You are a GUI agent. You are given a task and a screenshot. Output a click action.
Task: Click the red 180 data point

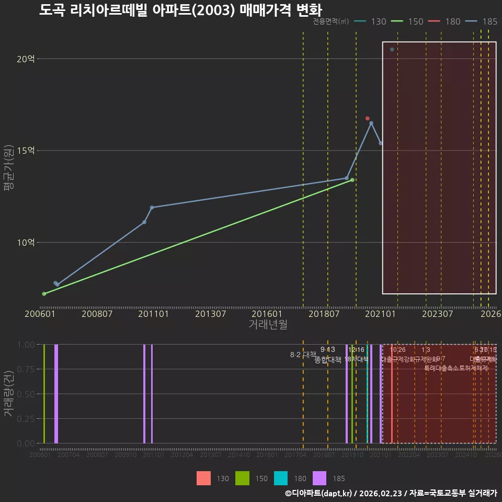367,119
